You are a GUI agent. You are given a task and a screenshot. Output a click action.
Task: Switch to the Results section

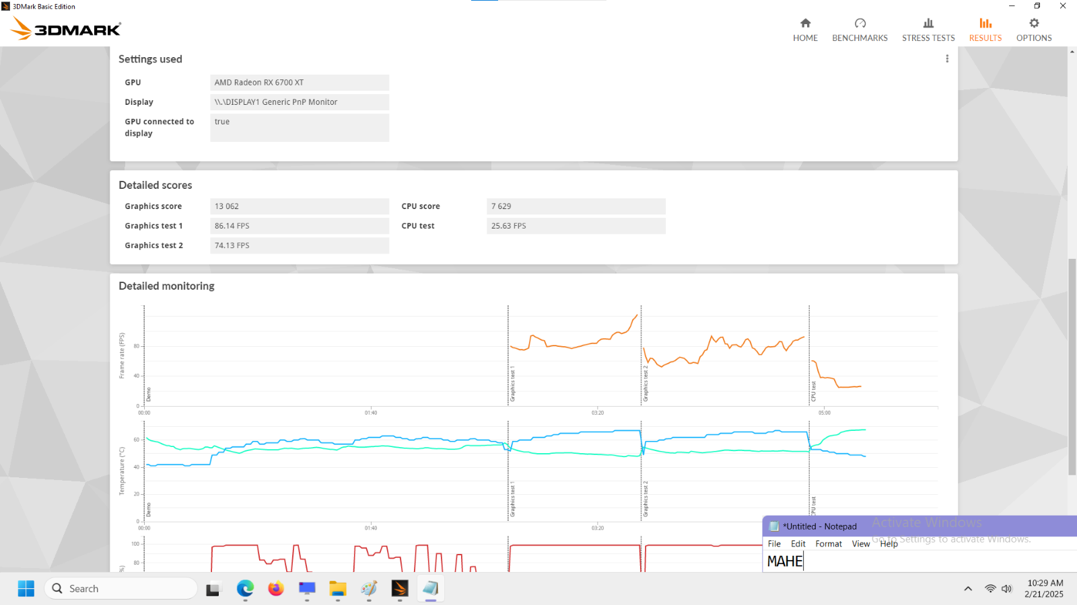985,30
